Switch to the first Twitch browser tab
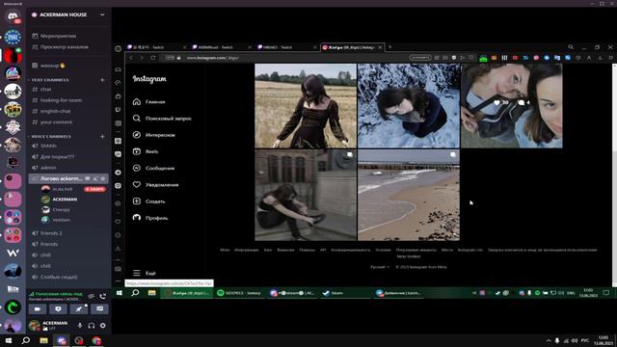 click(156, 47)
